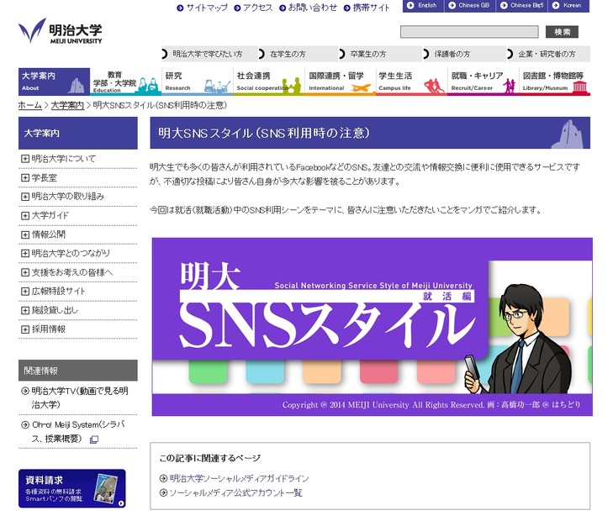Viewport: 613px width, 521px height.
Task: Open the 学生生活 Campus life tab
Action: [x=412, y=82]
